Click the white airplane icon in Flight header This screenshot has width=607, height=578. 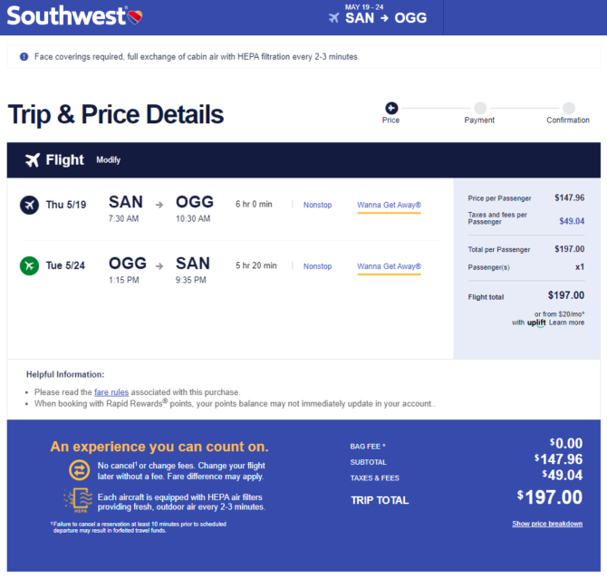[x=33, y=159]
